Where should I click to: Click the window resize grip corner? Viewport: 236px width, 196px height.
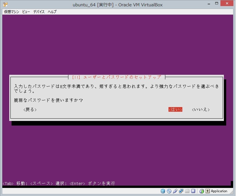click(x=231, y=192)
